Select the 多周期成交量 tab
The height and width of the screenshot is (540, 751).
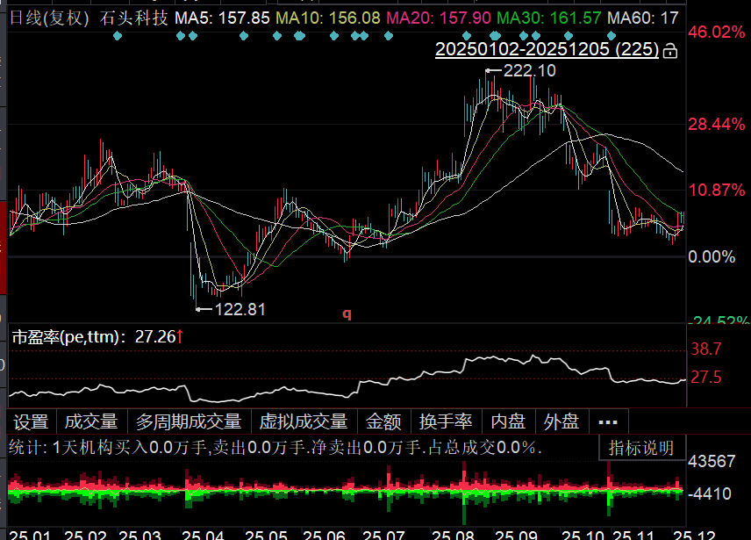point(189,421)
